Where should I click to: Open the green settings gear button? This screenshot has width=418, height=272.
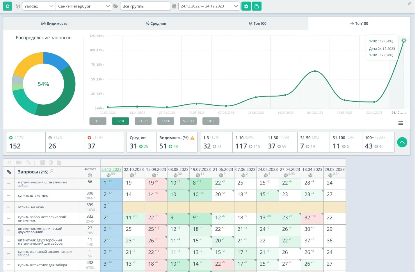[246, 6]
